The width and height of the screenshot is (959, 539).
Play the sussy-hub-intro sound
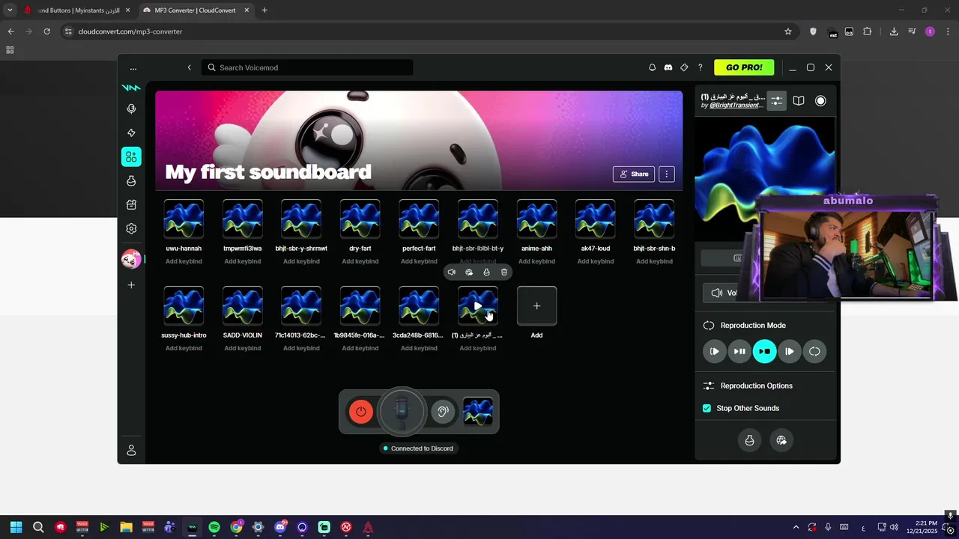(184, 305)
